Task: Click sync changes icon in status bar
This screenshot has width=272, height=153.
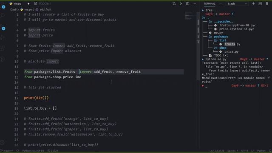Action: pos(17,151)
